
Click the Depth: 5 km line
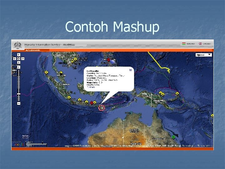coord(93,85)
